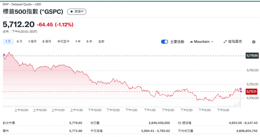
Task: Show 全部 historical range
Action: pos(101,42)
